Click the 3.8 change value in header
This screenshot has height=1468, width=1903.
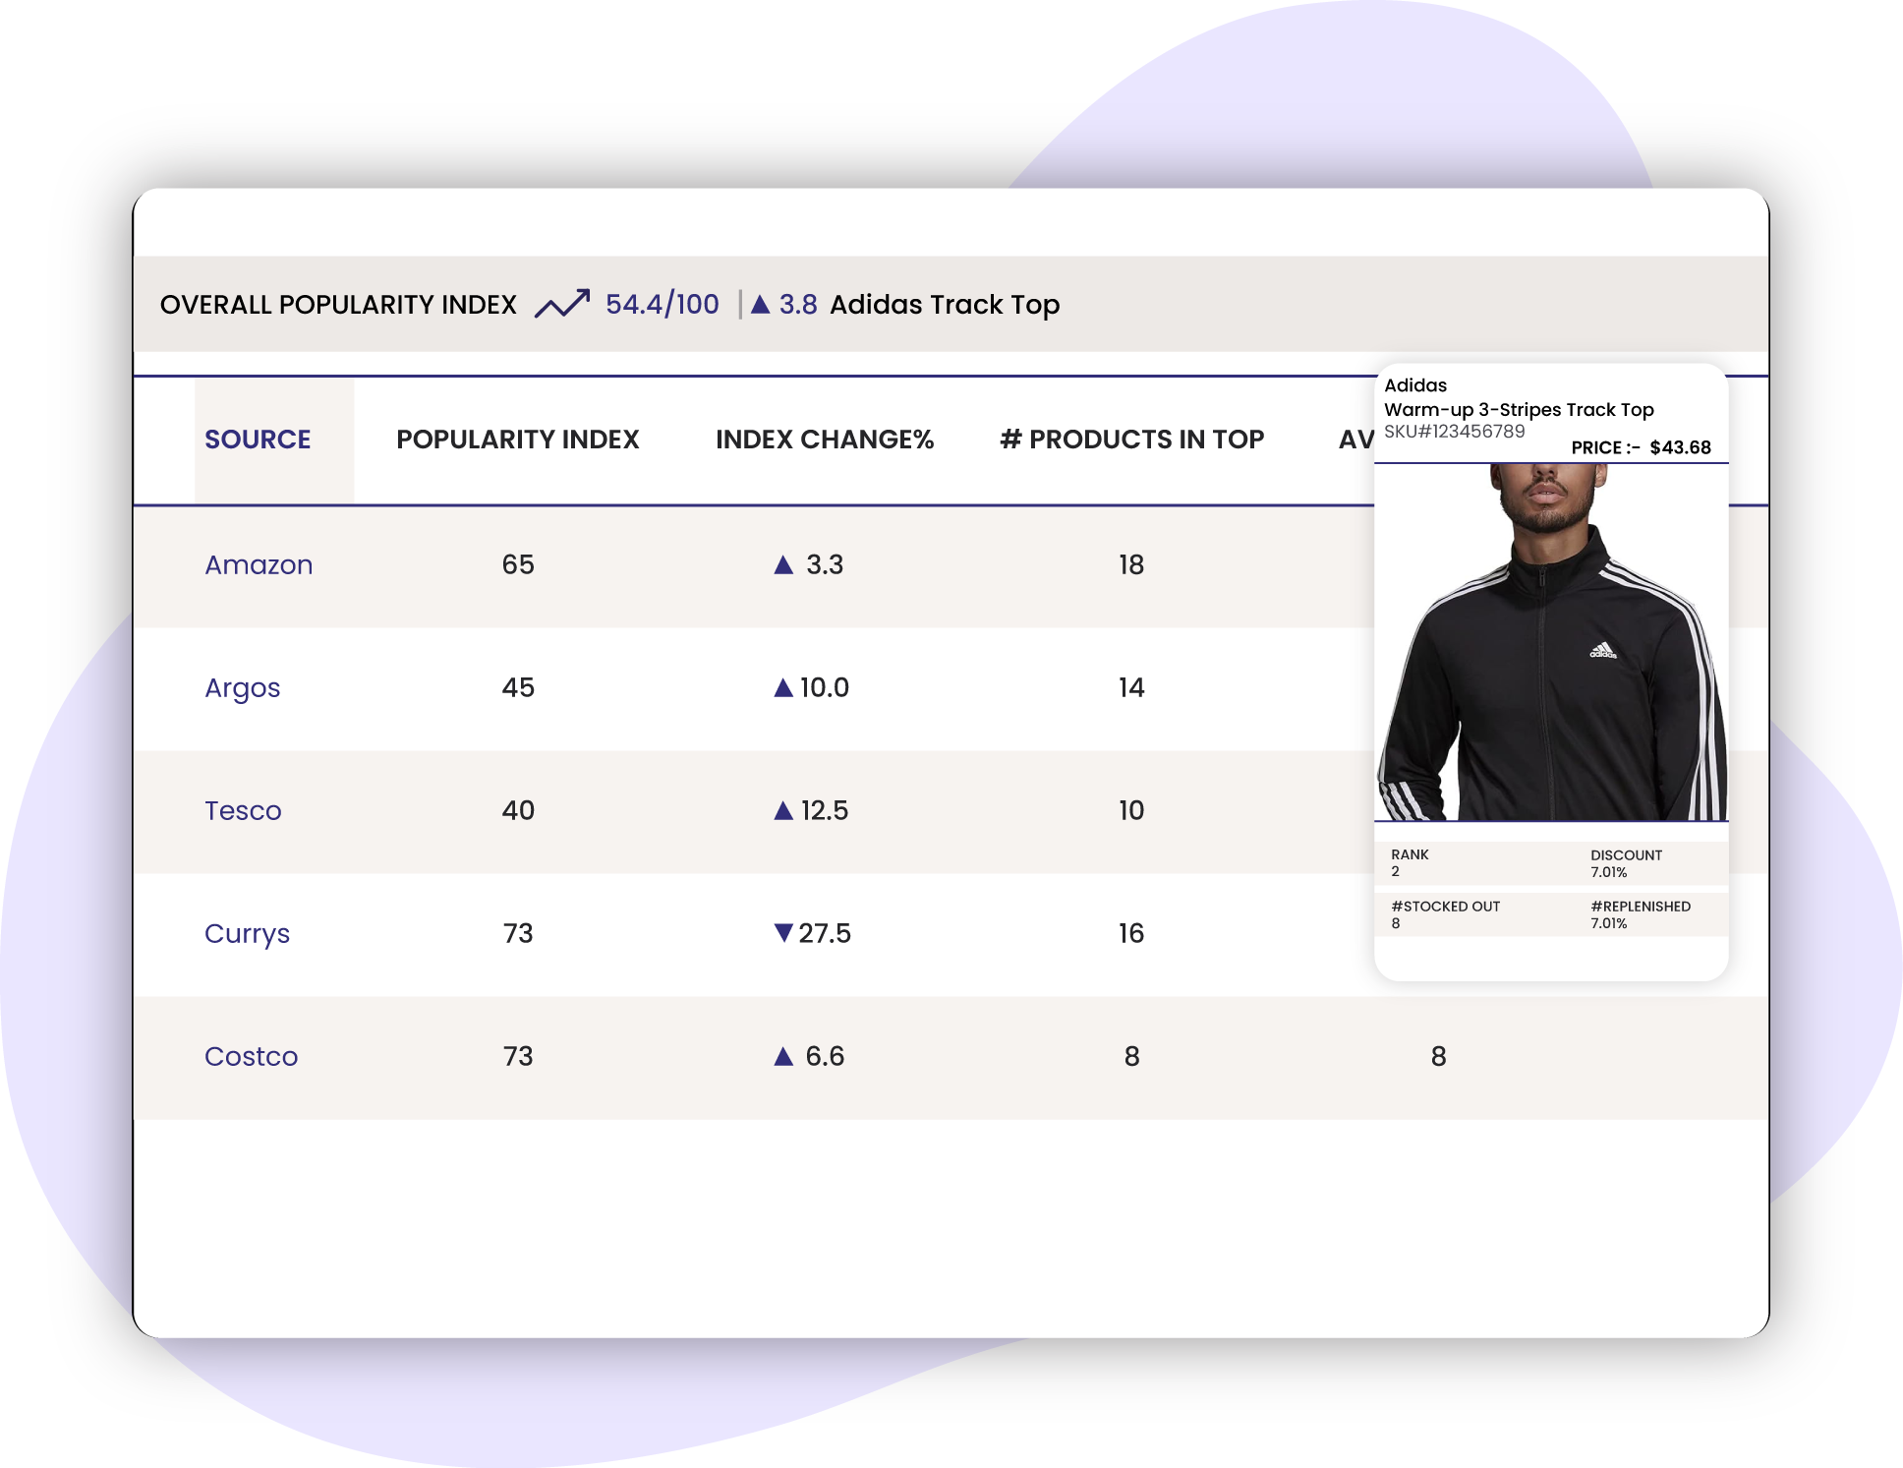(798, 304)
